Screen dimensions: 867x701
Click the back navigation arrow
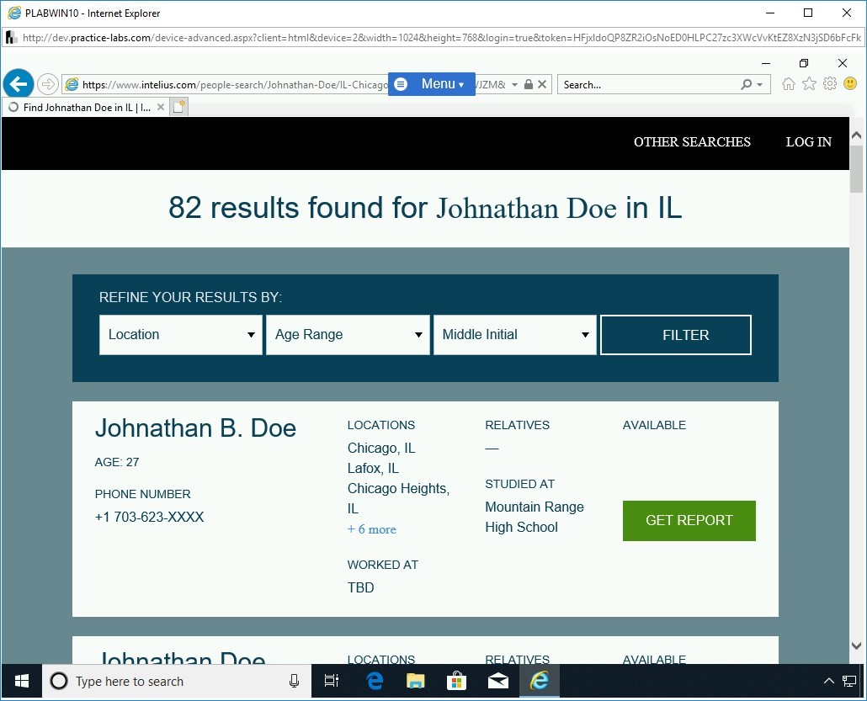[x=18, y=83]
